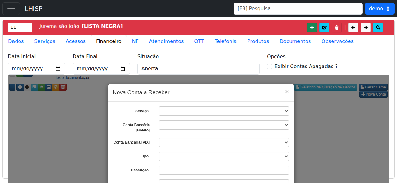Open the Observações tab
This screenshot has height=185, width=397.
(337, 41)
